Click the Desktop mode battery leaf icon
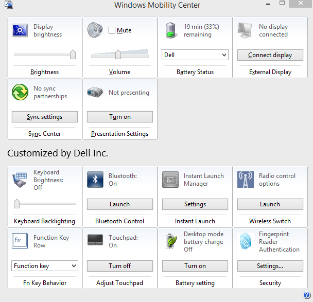Image resolution: width=313 pixels, height=302 pixels. pos(171,241)
